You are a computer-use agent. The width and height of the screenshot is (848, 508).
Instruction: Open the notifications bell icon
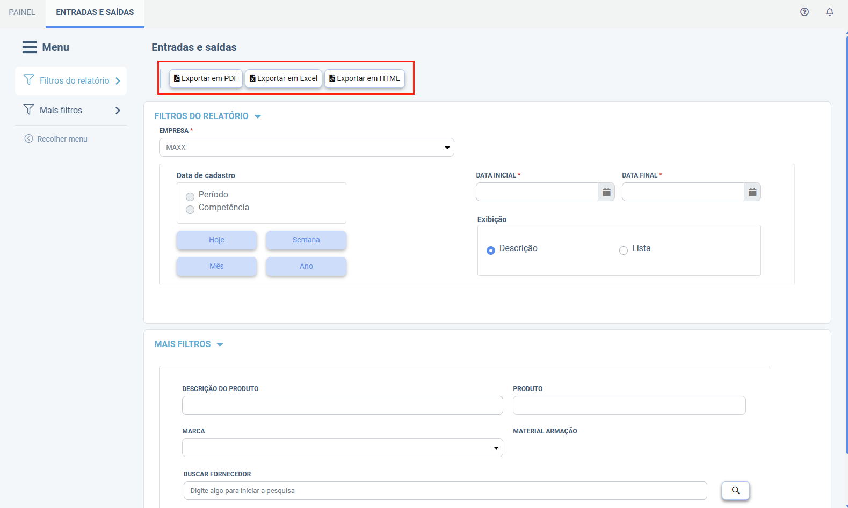(x=830, y=12)
